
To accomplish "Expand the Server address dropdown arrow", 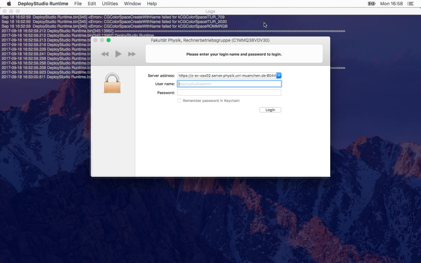I will 279,75.
